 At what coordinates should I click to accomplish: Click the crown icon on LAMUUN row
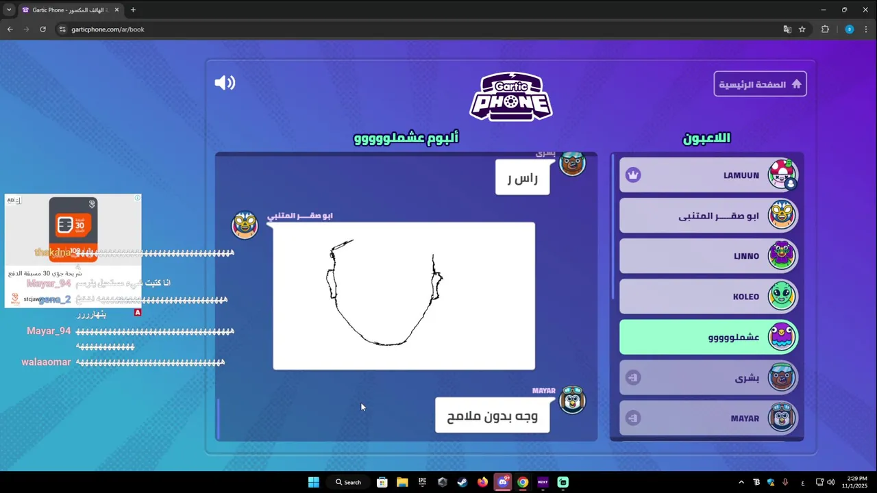(633, 175)
